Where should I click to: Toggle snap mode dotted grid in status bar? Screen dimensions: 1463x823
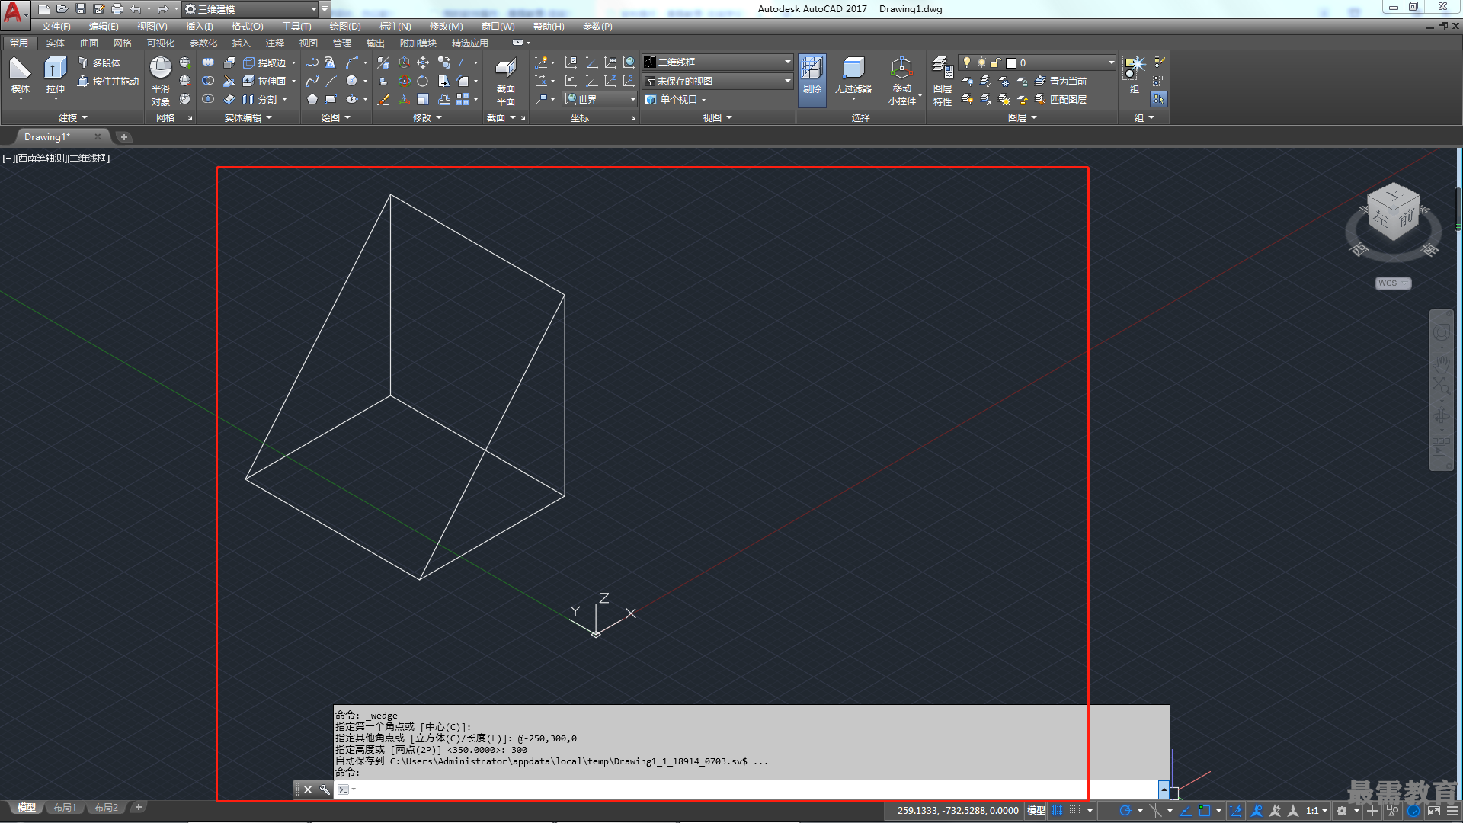[x=1074, y=811]
